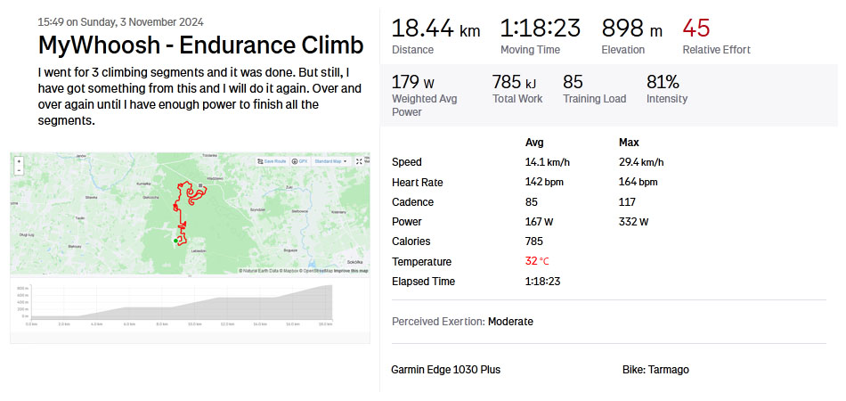Click the activity title MyWhoosh - Endurance Climb
Screen dimensions: 846x401
(x=201, y=45)
